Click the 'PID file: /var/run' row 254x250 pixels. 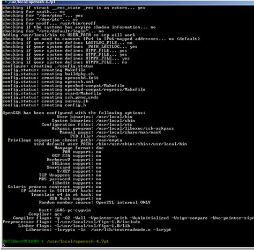point(93,136)
